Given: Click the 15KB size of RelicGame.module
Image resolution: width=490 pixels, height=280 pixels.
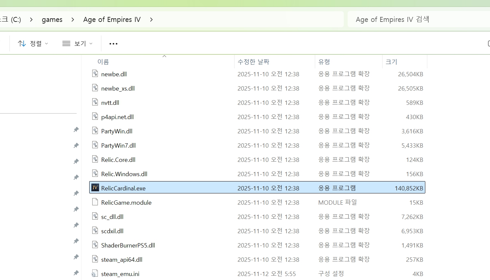Looking at the screenshot, I should (x=416, y=203).
